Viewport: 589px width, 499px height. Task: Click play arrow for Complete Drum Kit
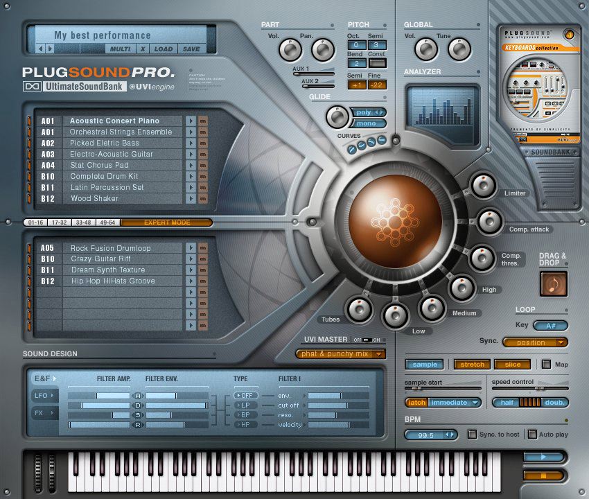pos(191,176)
